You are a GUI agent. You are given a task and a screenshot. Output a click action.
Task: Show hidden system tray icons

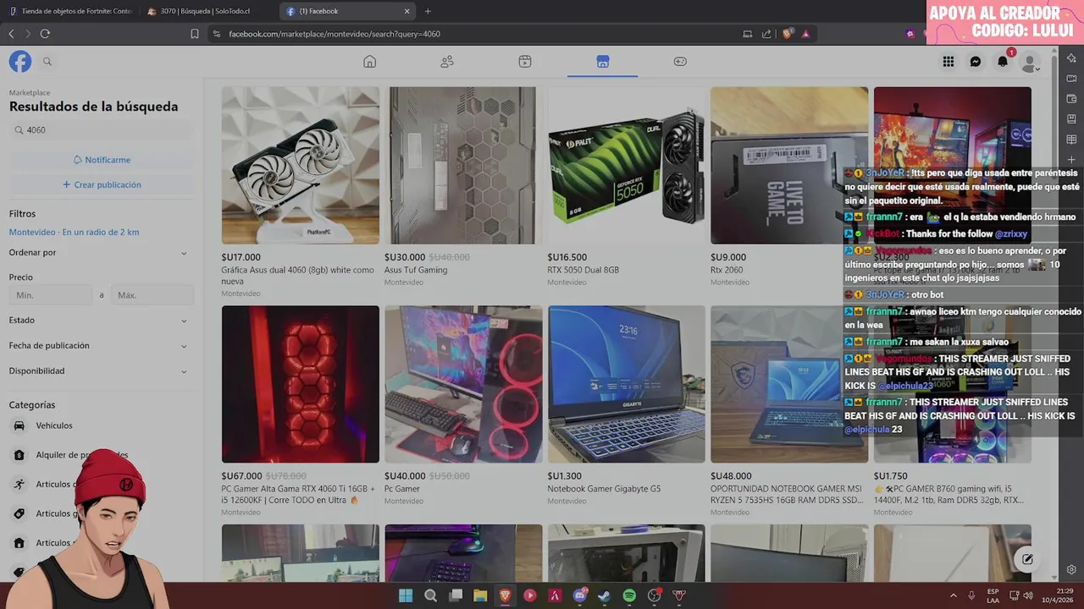(953, 595)
